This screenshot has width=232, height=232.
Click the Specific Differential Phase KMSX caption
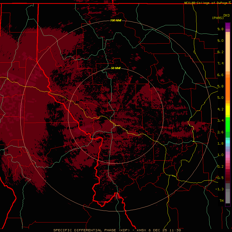[117, 230]
